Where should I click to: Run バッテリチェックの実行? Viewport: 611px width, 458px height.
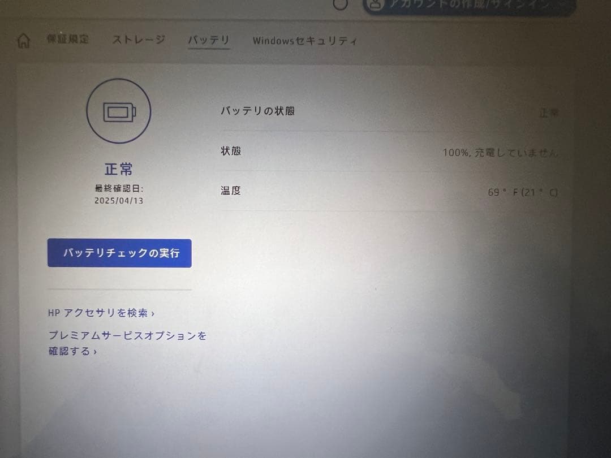point(119,253)
